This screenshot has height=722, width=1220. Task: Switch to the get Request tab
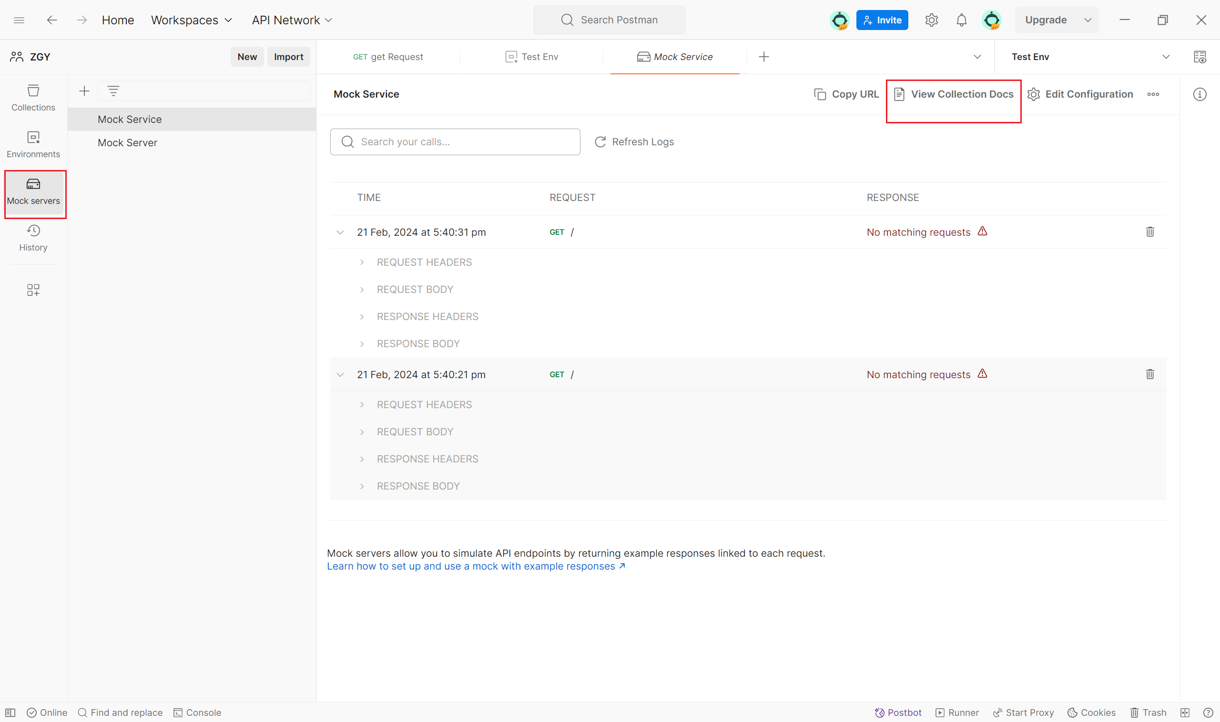point(388,57)
